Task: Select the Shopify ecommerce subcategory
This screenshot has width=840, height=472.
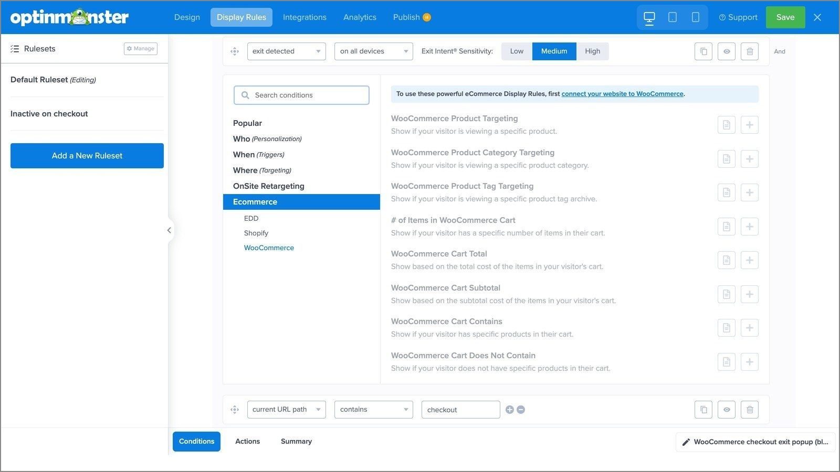Action: [256, 233]
